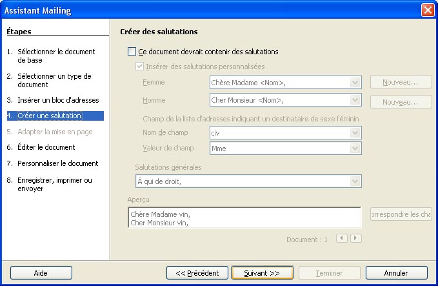Open the Homme salutation dropdown

click(355, 100)
